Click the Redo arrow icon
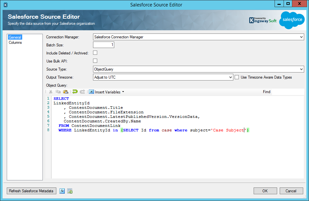Image resolution: width=309 pixels, height=201 pixels. [x=82, y=92]
